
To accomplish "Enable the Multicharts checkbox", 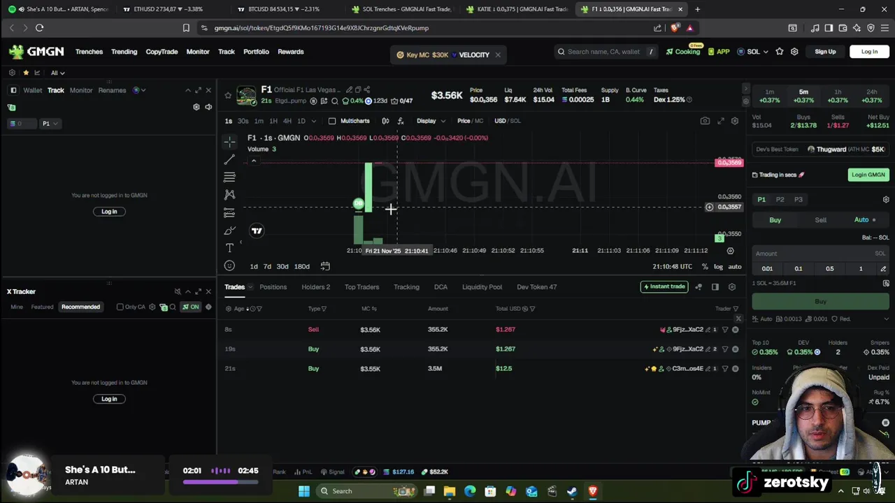I will coord(332,121).
